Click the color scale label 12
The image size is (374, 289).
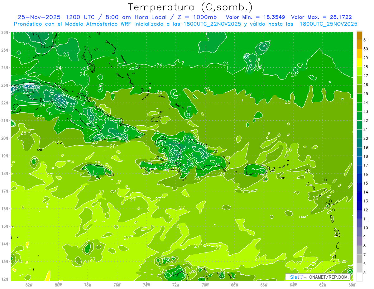pos(366,210)
